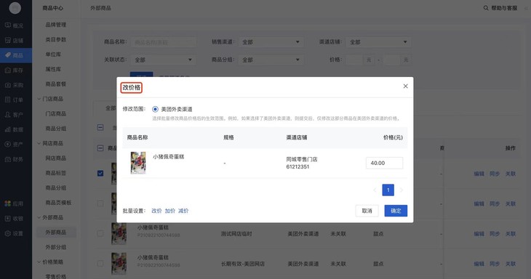Open the 数据 data chart icon
531x279 pixels.
pyautogui.click(x=8, y=129)
